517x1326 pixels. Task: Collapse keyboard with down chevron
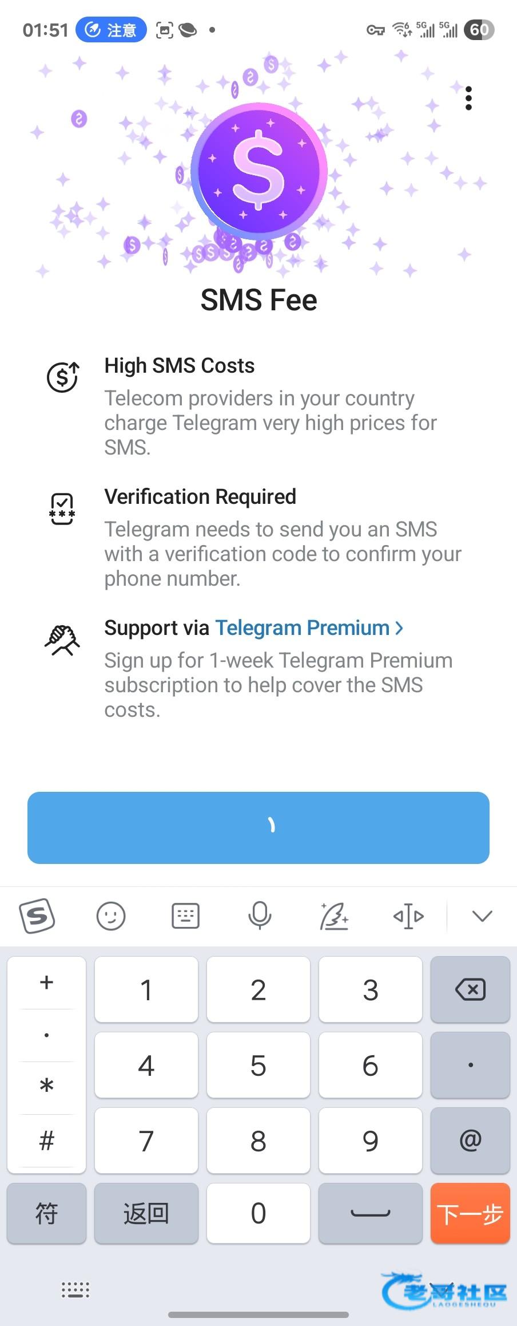tap(482, 916)
